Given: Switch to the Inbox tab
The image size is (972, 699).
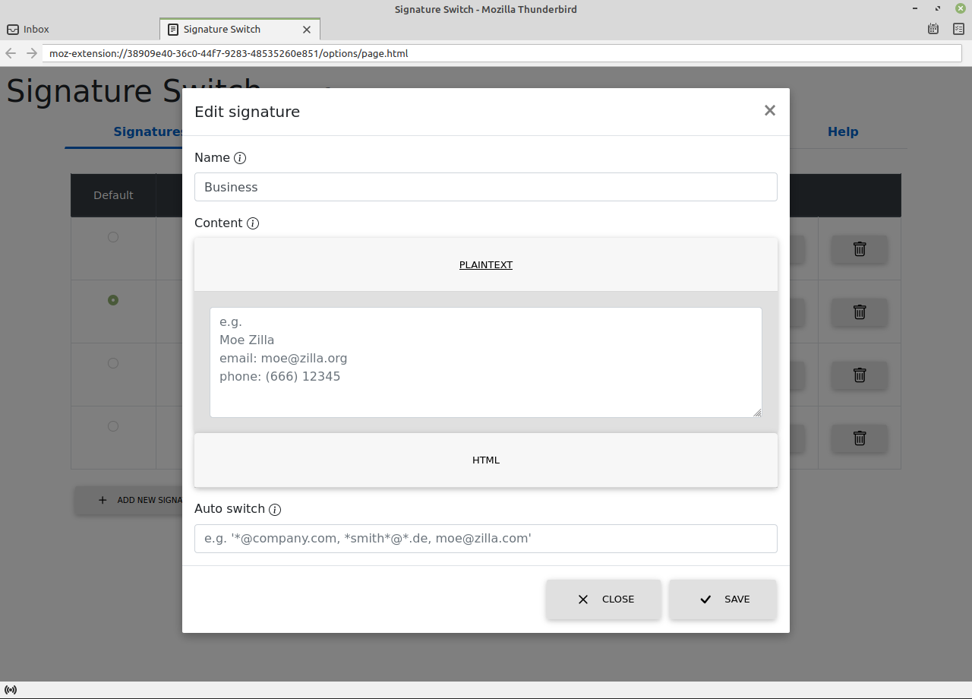Looking at the screenshot, I should click(x=80, y=30).
